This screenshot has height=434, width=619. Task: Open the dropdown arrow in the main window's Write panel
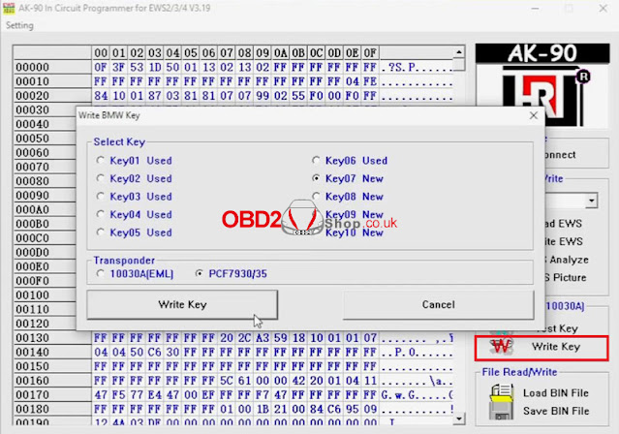coord(591,201)
